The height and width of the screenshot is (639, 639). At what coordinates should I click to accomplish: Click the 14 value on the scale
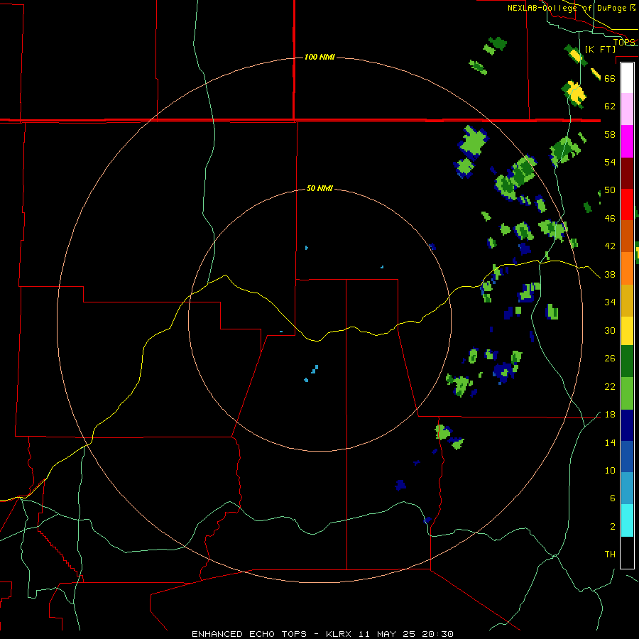pos(610,443)
